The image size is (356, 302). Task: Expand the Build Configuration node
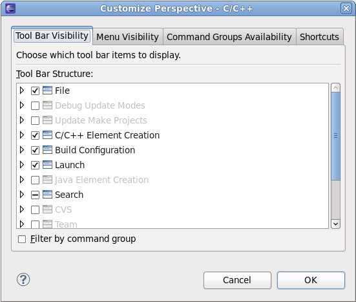tap(22, 150)
